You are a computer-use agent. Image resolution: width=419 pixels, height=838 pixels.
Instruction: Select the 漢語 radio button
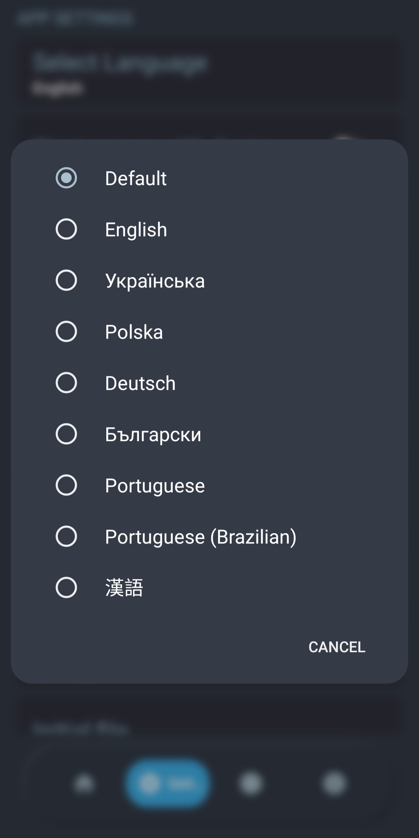pos(66,588)
